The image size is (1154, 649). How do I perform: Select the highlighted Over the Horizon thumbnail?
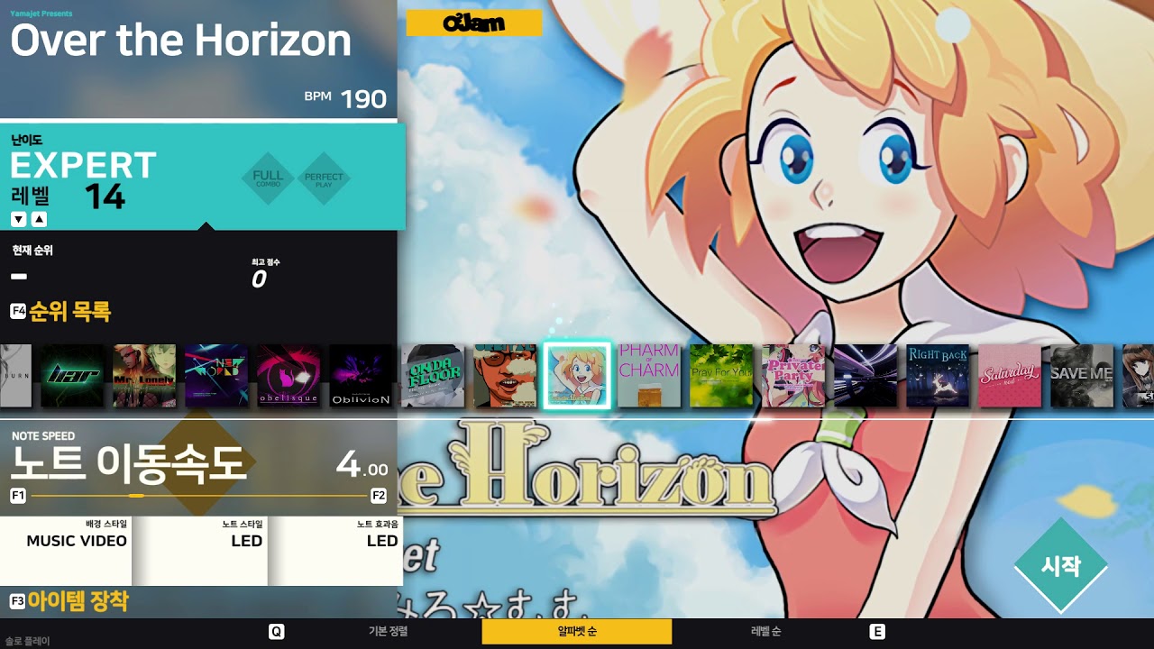pos(577,376)
